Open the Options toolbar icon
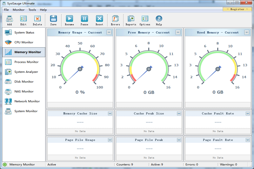 (x=145, y=19)
